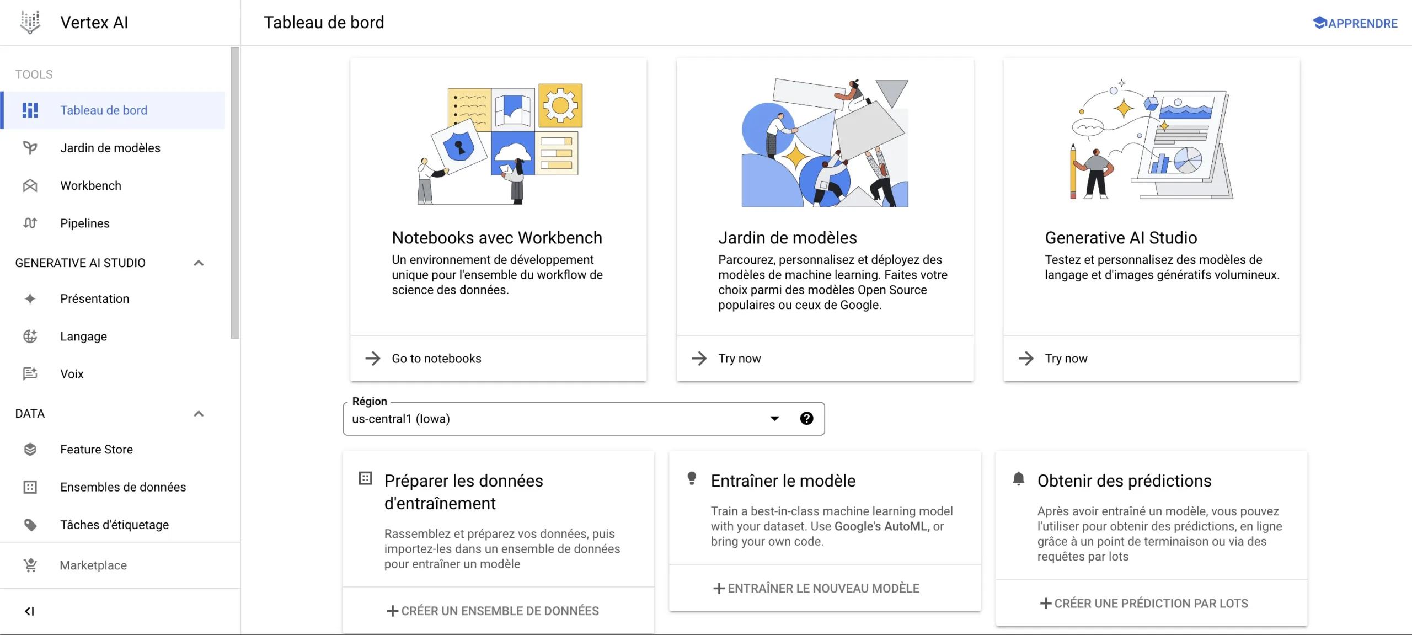Click the Ensembles de données icon

(31, 487)
